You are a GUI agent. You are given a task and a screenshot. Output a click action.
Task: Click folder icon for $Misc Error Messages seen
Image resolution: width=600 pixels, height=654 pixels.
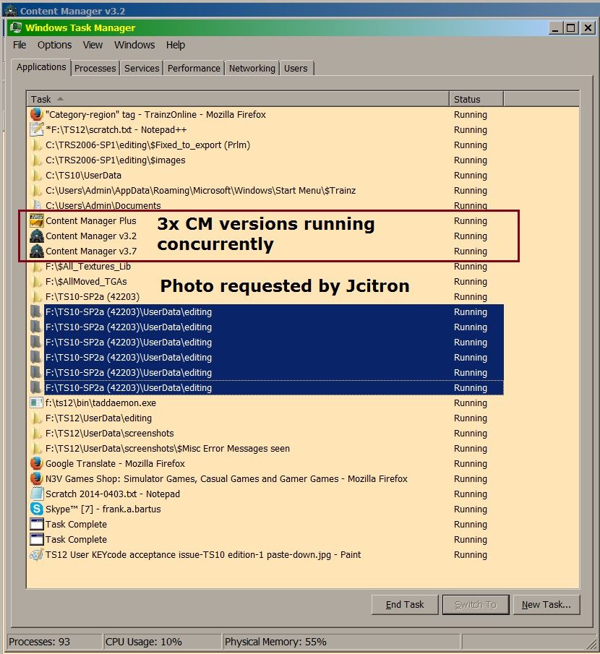(x=37, y=448)
